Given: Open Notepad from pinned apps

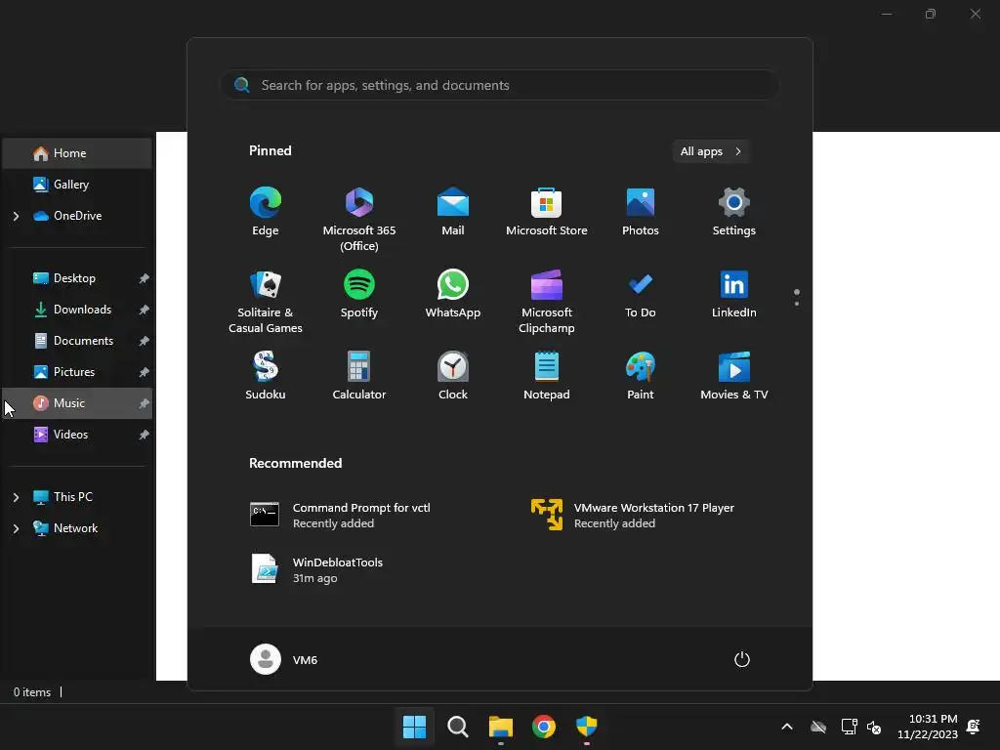Looking at the screenshot, I should click(547, 376).
